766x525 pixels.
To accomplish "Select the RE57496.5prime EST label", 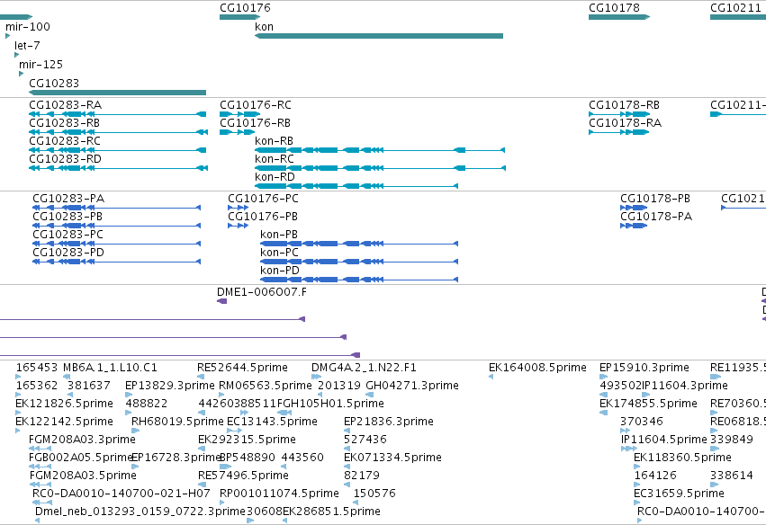I will tap(243, 476).
